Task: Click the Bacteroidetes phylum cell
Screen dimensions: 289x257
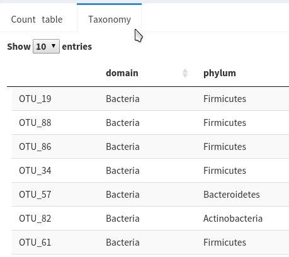Action: [x=232, y=195]
